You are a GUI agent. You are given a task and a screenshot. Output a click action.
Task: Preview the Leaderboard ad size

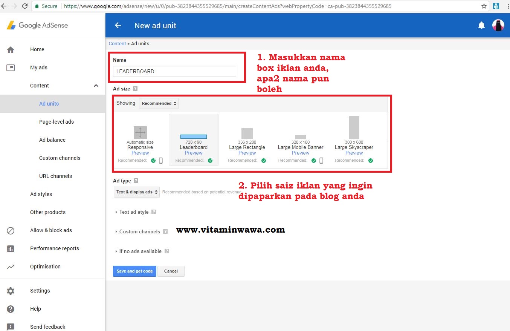point(194,153)
